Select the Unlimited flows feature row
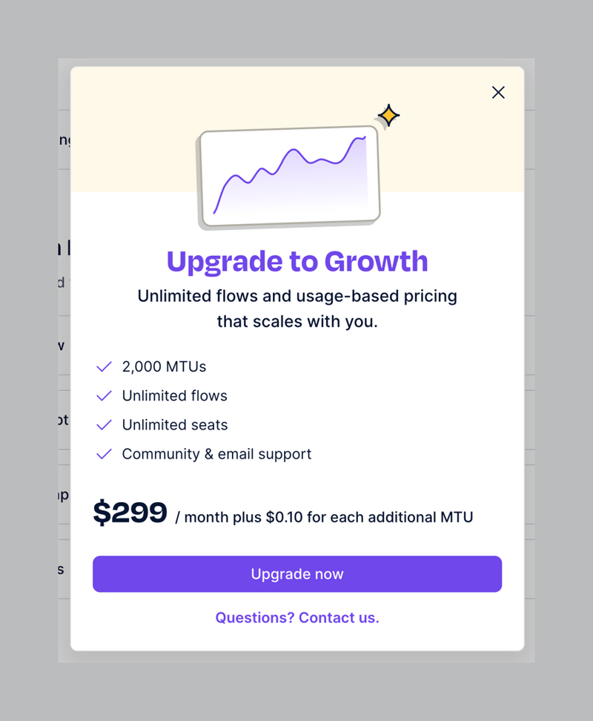 coord(175,395)
